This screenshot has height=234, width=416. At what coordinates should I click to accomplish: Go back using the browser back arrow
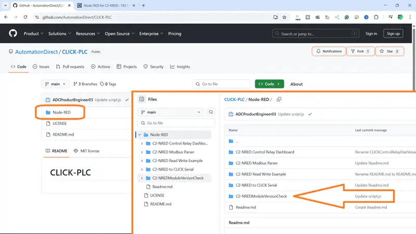6,17
